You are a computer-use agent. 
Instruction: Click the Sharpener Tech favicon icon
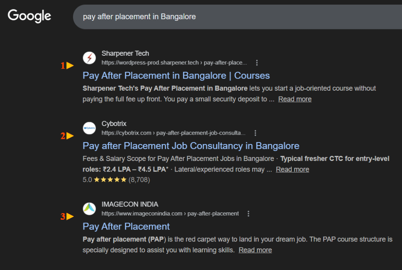tap(90, 58)
